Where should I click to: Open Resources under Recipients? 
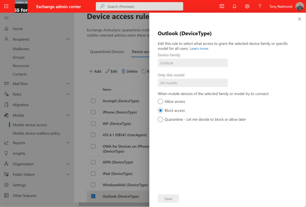(x=21, y=66)
